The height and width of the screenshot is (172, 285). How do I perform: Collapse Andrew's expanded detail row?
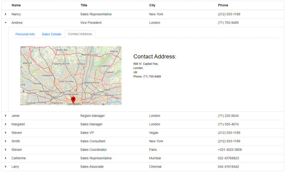click(6, 23)
